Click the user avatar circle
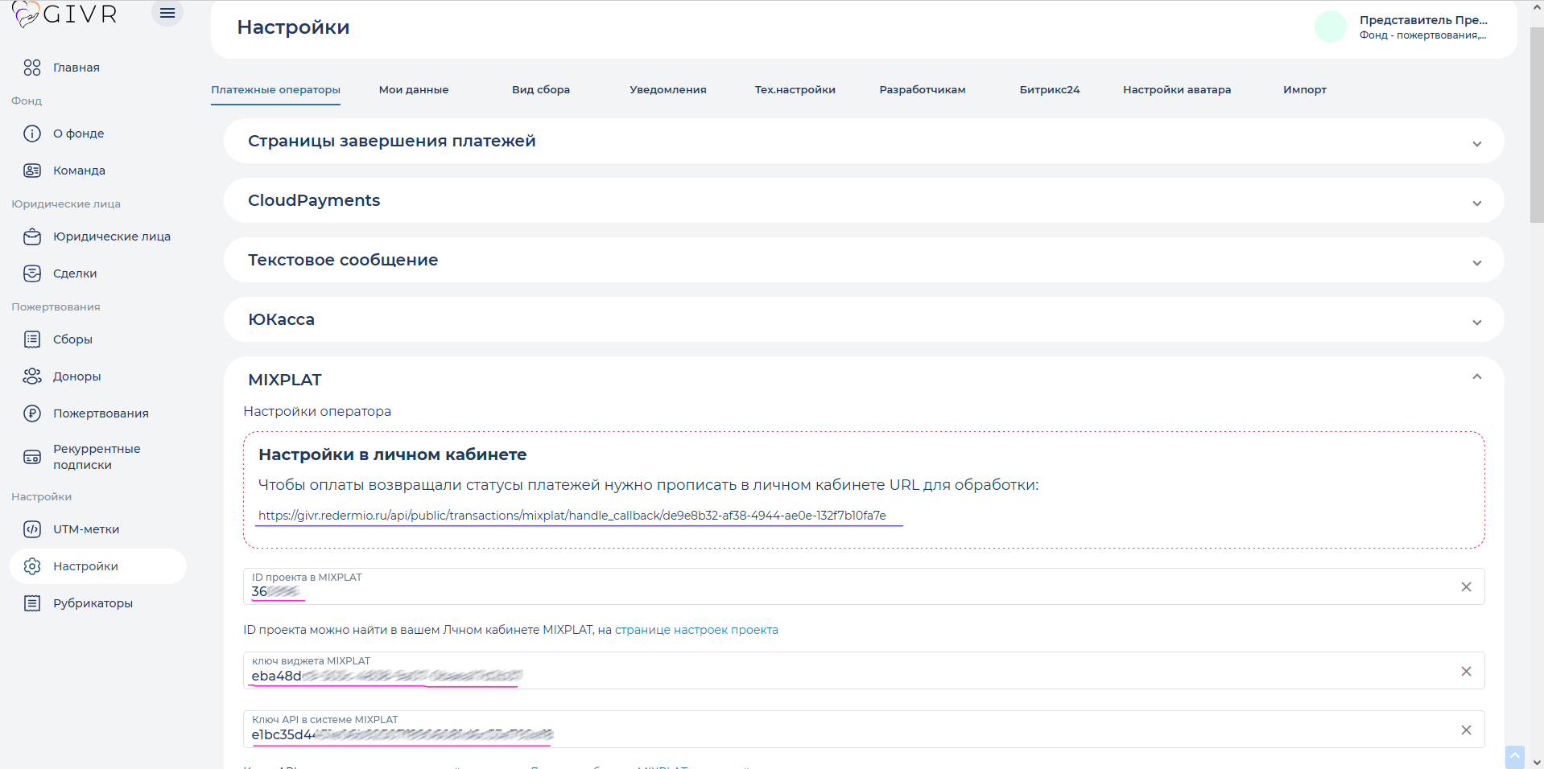 pos(1331,27)
